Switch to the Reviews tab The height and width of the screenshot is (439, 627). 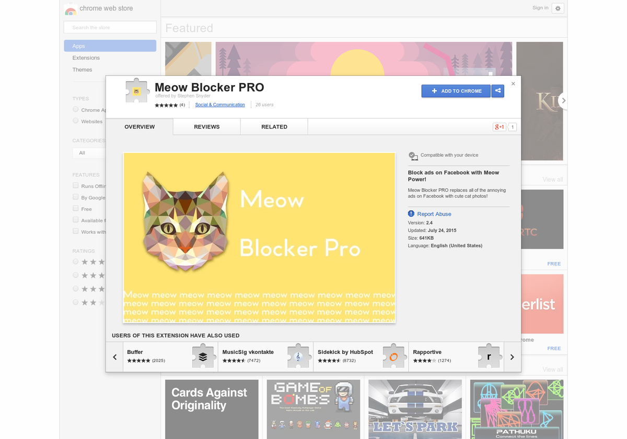[207, 127]
